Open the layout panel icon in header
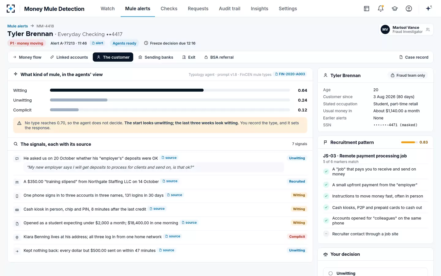441x276 pixels. (367, 9)
